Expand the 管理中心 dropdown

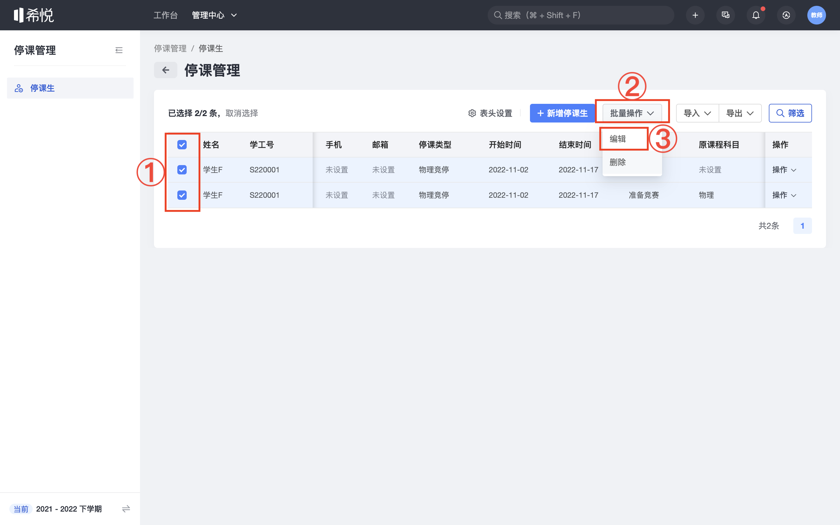[214, 15]
